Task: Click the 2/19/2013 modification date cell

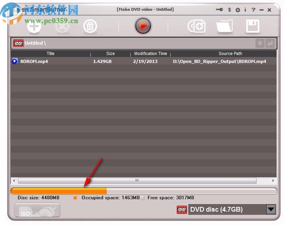Action: (x=145, y=61)
